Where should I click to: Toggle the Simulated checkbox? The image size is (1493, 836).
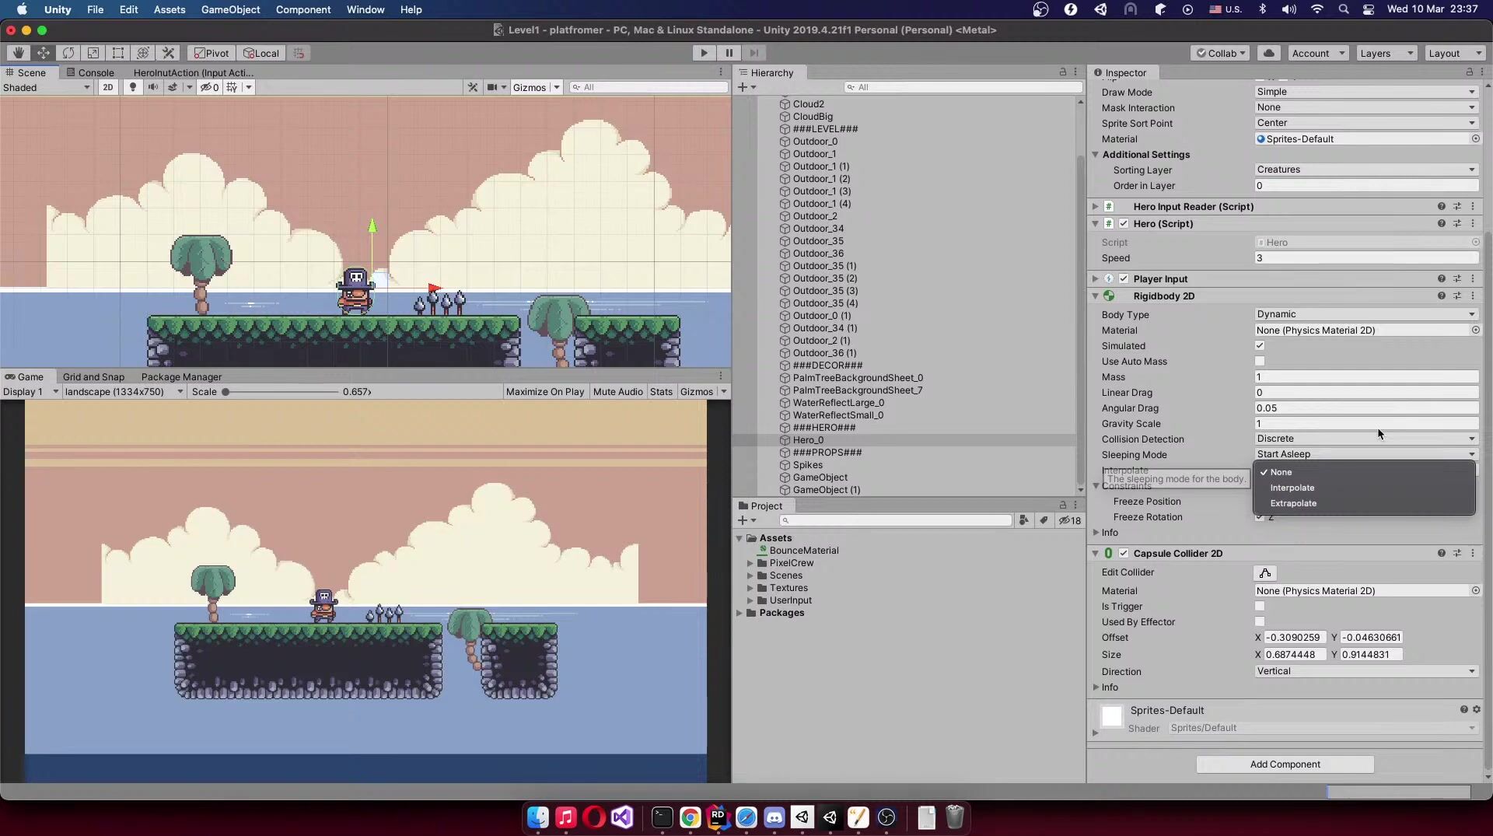tap(1260, 346)
